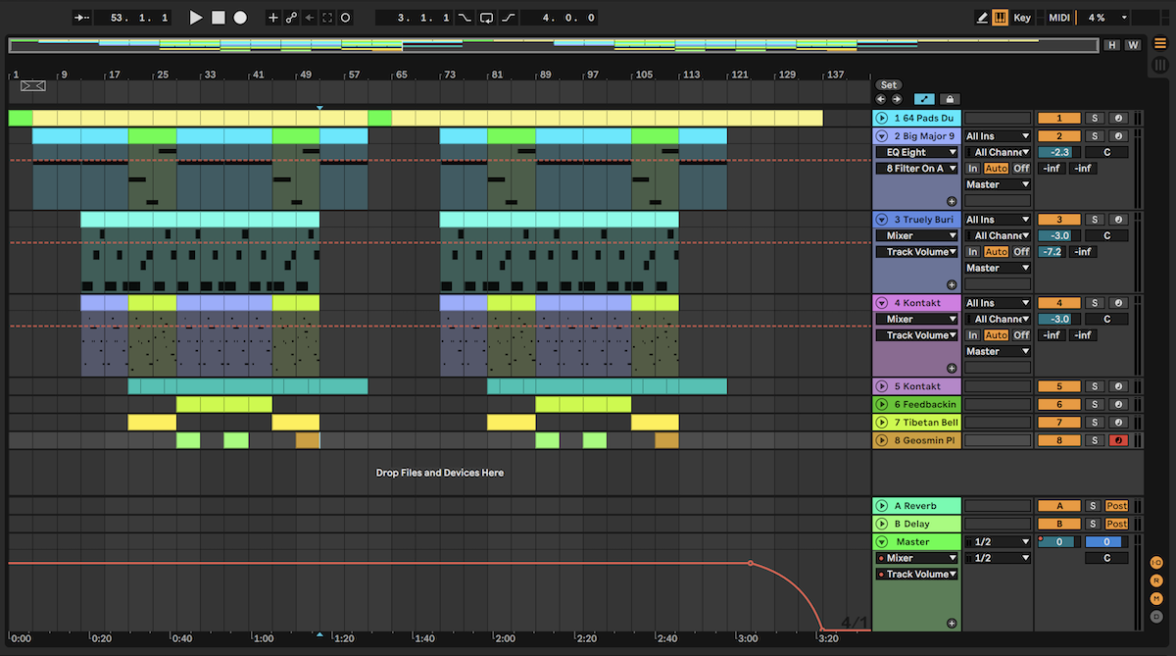1176x656 pixels.
Task: Open the Mixer chooser on 4 Kontakt track
Action: 916,319
